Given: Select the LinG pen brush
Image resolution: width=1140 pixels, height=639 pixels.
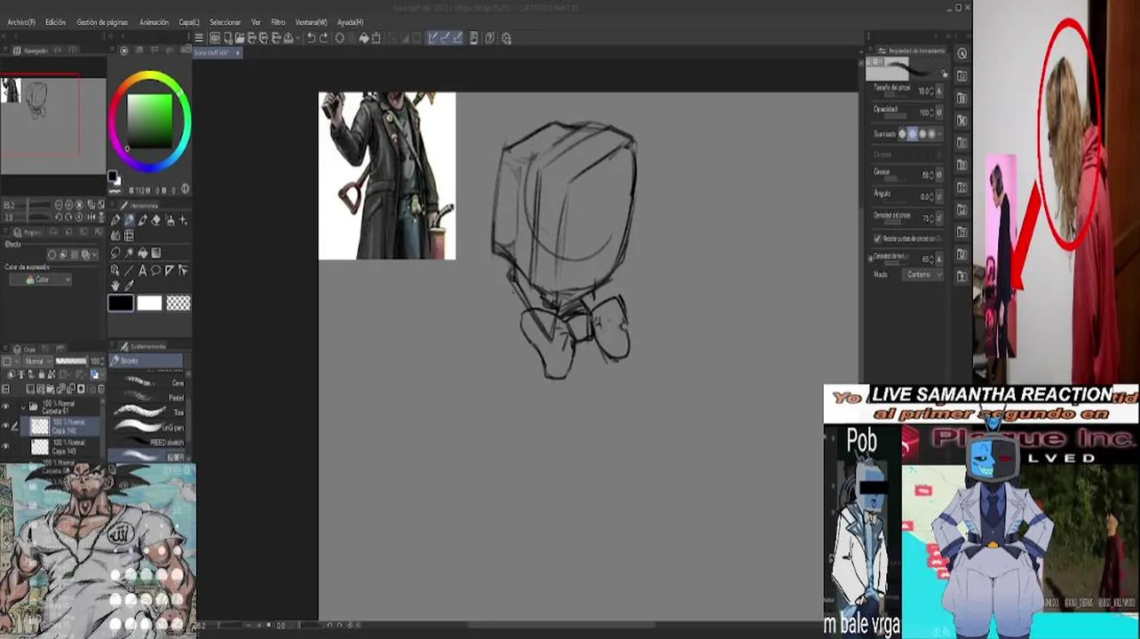Looking at the screenshot, I should click(146, 428).
